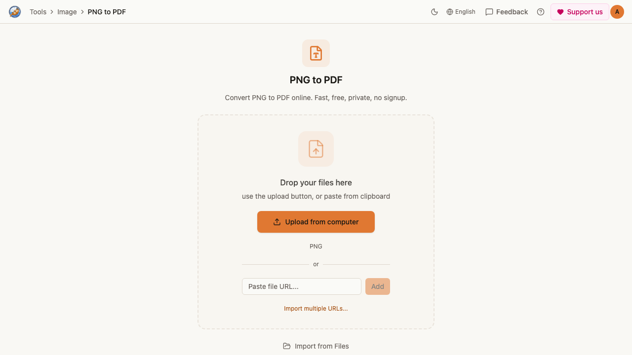Click Upload from computer button
The image size is (632, 355).
[316, 222]
